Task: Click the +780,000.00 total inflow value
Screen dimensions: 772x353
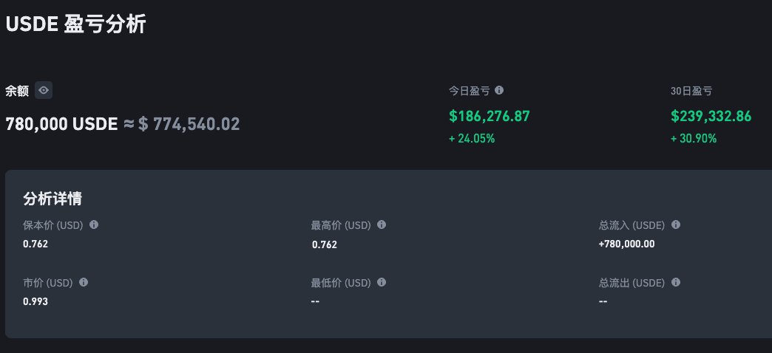Action: coord(626,244)
